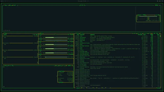The image size is (164, 92).
Task: Select the bash process row
Action: (x=117, y=44)
